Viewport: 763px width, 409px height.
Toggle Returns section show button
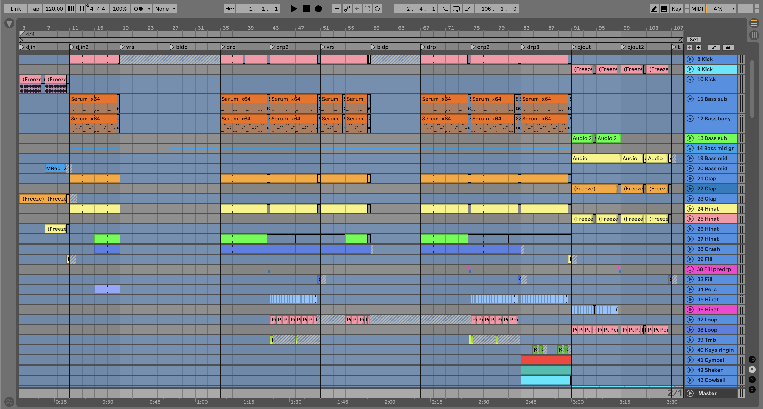752,369
